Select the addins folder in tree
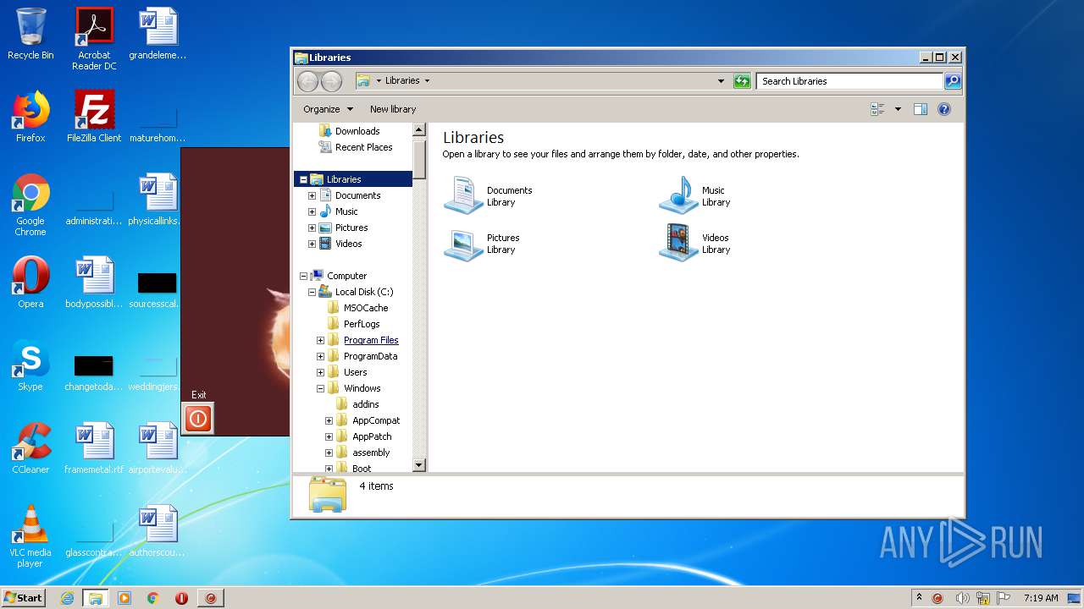The width and height of the screenshot is (1084, 609). click(x=357, y=404)
